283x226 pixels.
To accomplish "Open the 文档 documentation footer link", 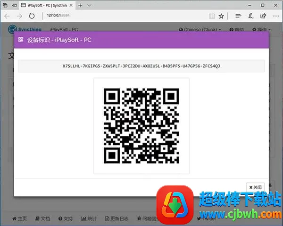I will coord(42,218).
